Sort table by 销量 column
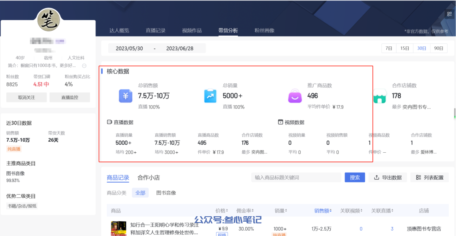This screenshot has height=236, width=456. click(281, 211)
